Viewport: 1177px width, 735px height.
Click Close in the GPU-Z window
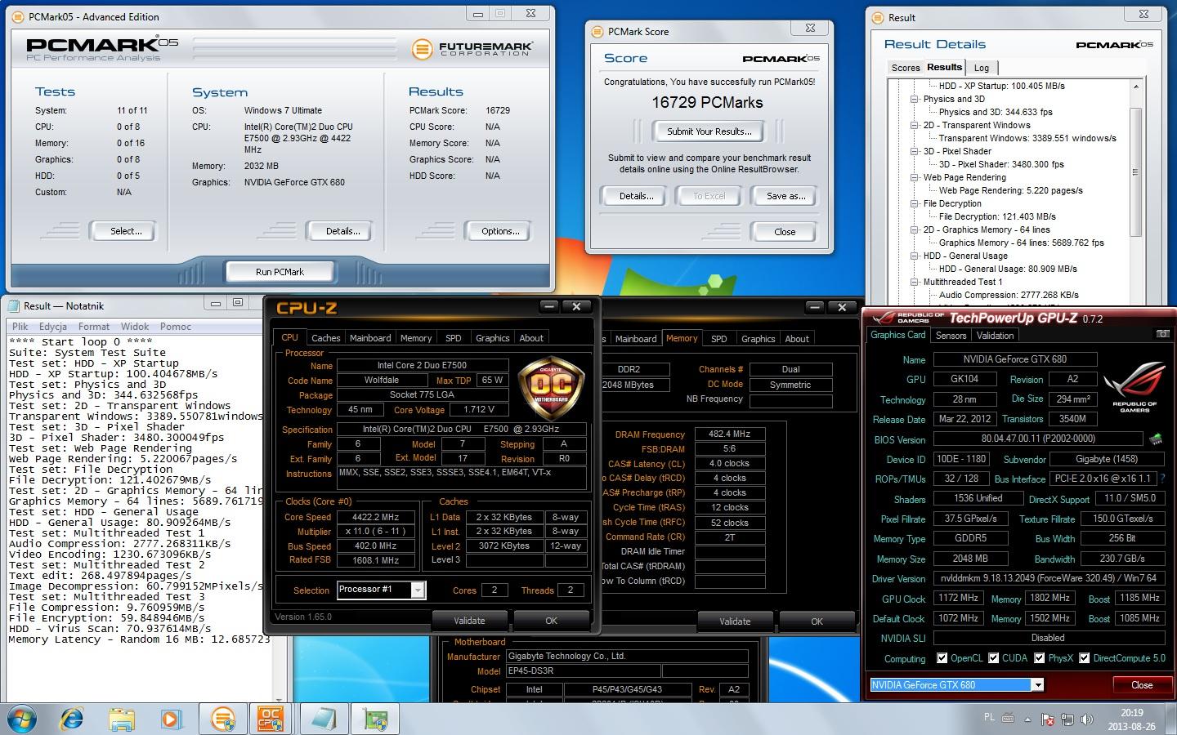click(x=1142, y=685)
